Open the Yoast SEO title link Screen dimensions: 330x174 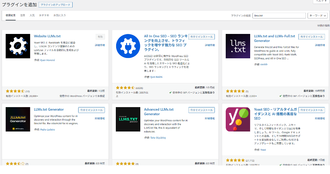click(275, 114)
